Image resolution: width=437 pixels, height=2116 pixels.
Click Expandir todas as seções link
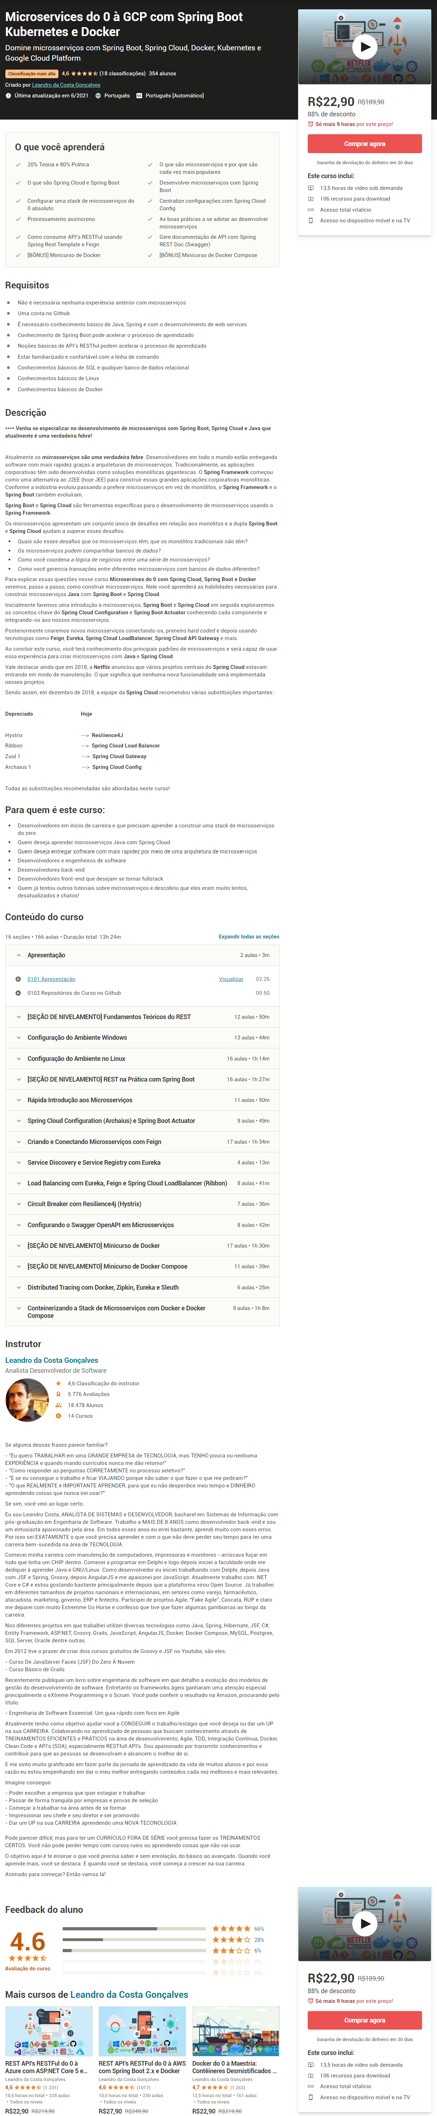(x=249, y=936)
